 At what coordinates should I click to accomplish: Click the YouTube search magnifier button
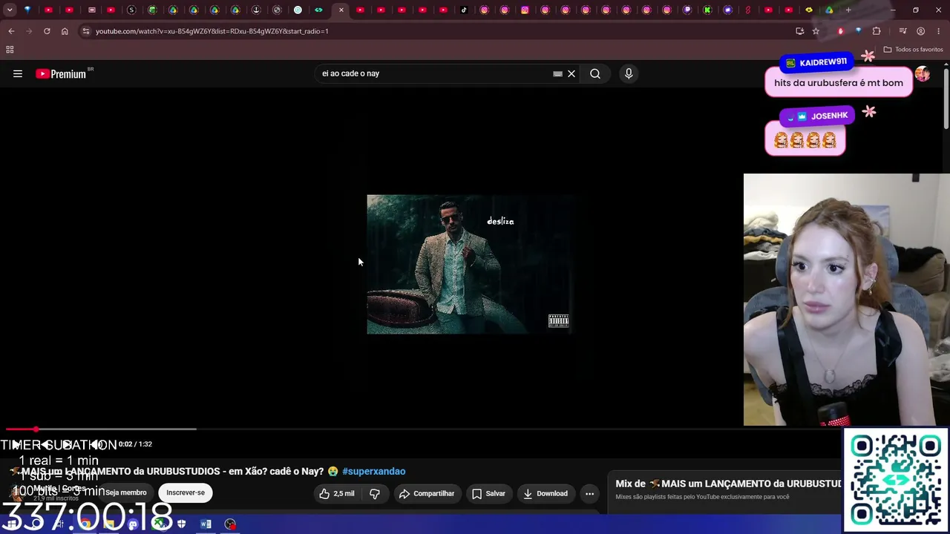tap(595, 73)
